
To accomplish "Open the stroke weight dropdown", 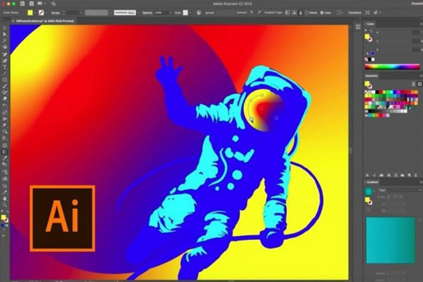I will coord(80,13).
